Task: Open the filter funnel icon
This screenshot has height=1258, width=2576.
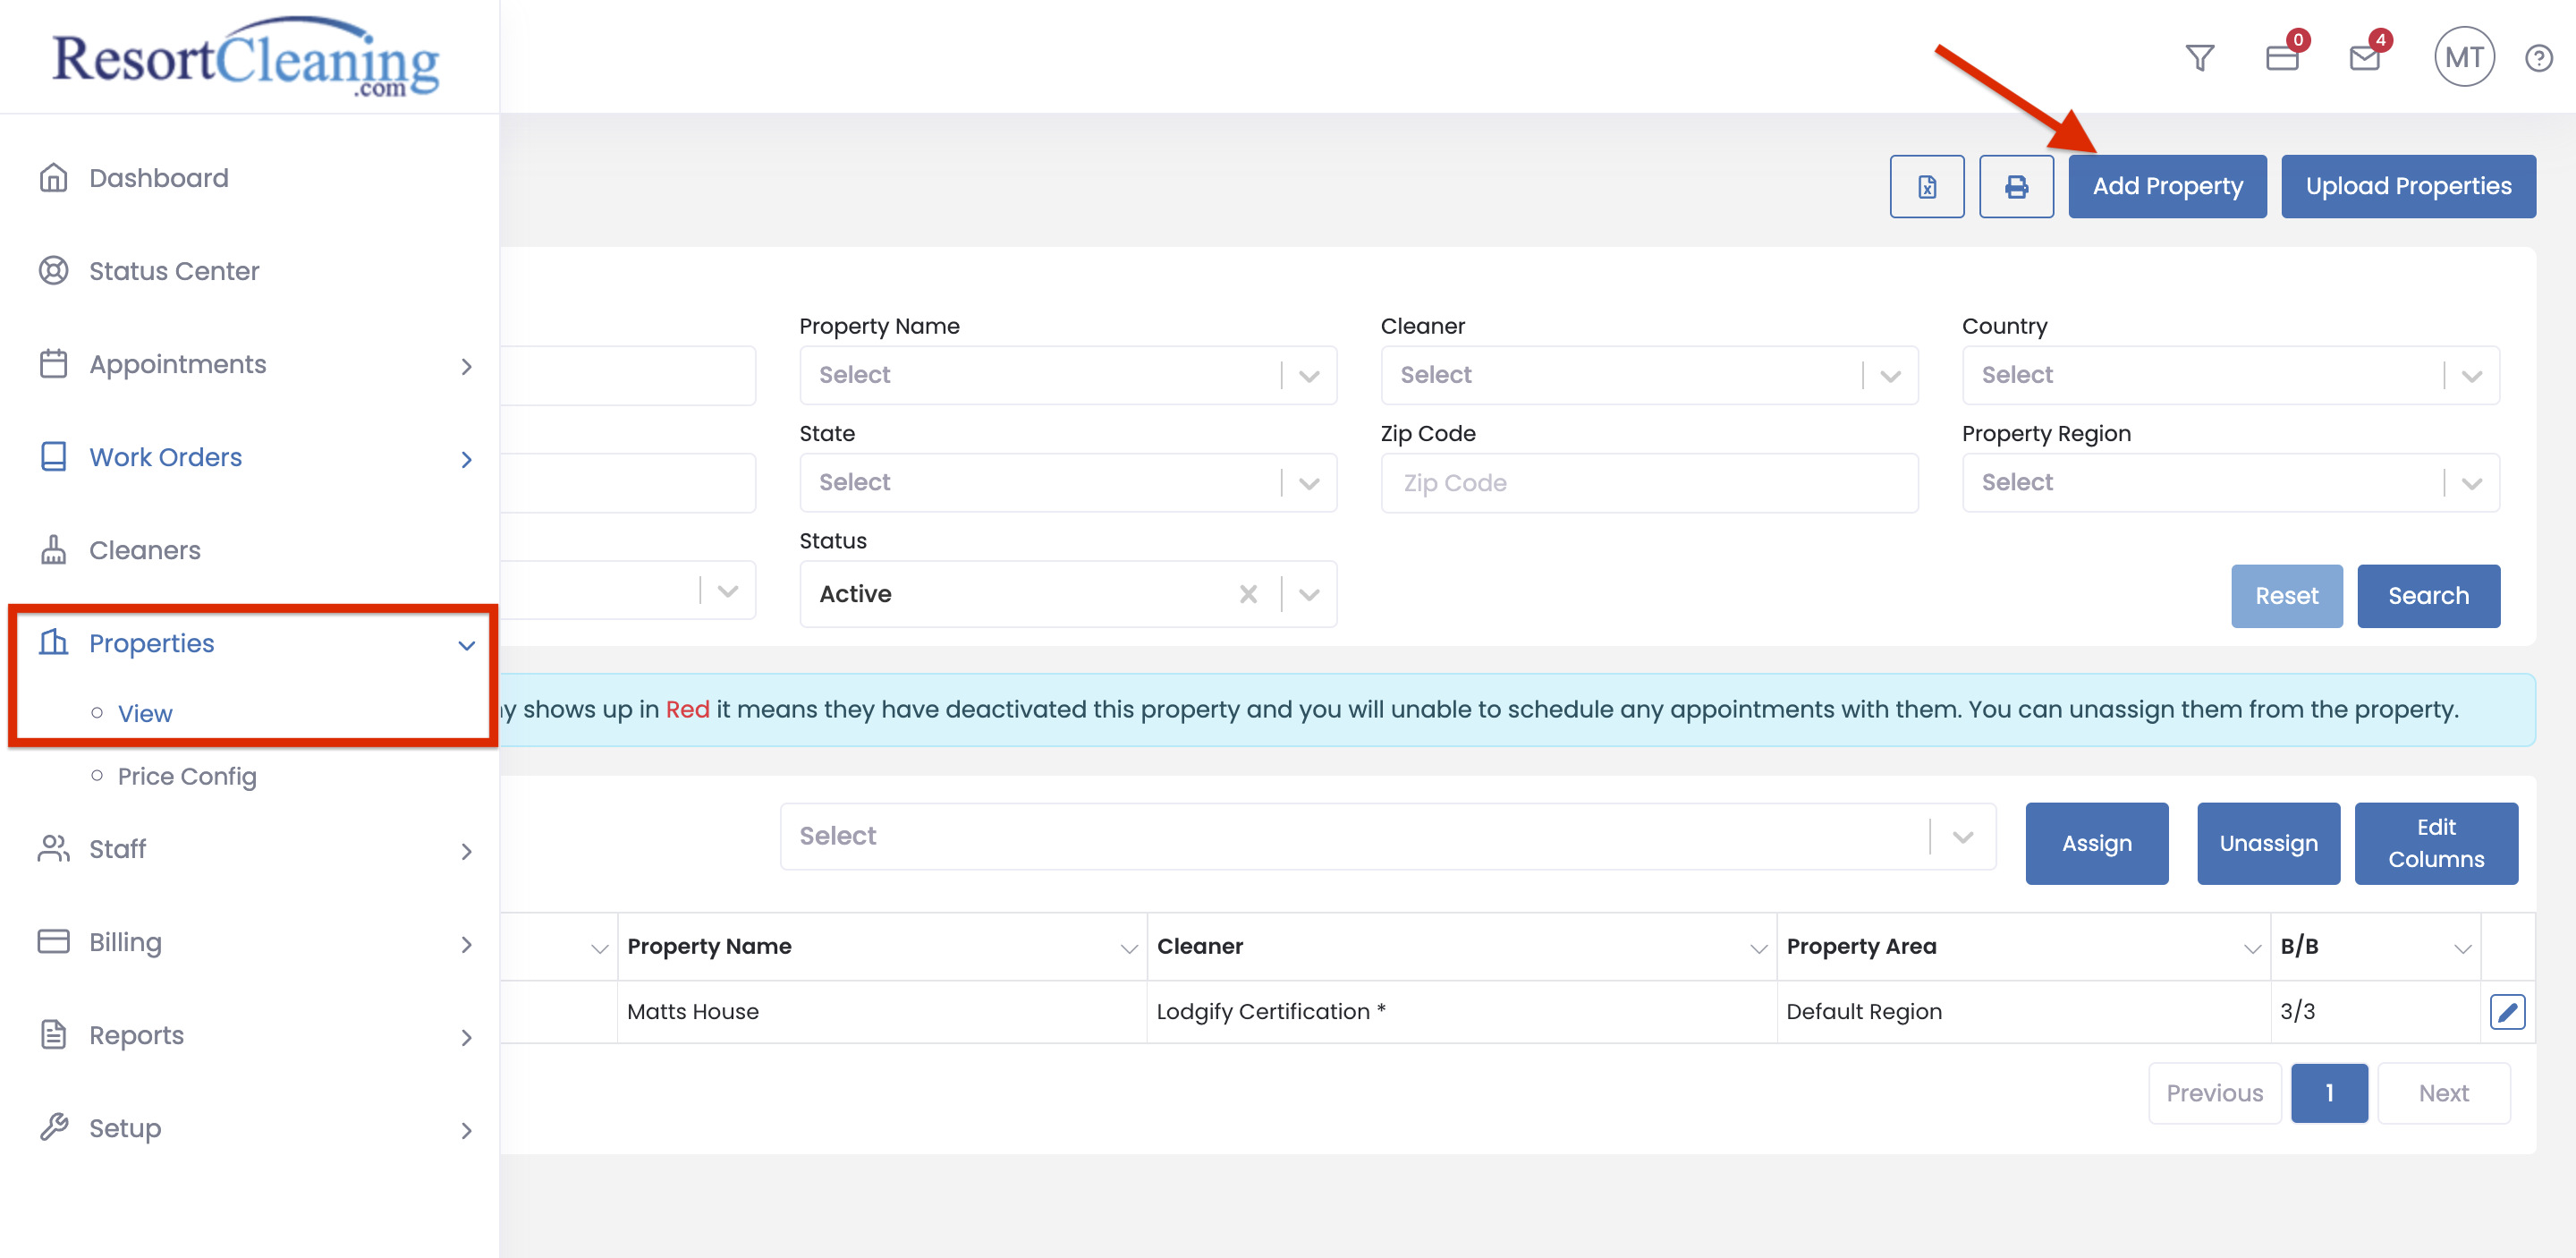Action: (2199, 58)
